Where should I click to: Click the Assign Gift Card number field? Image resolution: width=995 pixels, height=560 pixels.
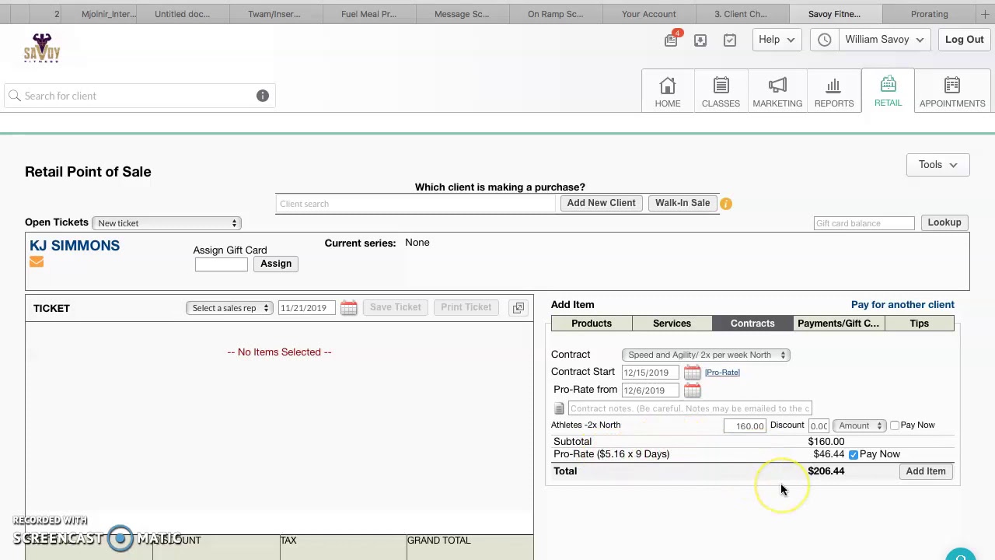click(222, 264)
